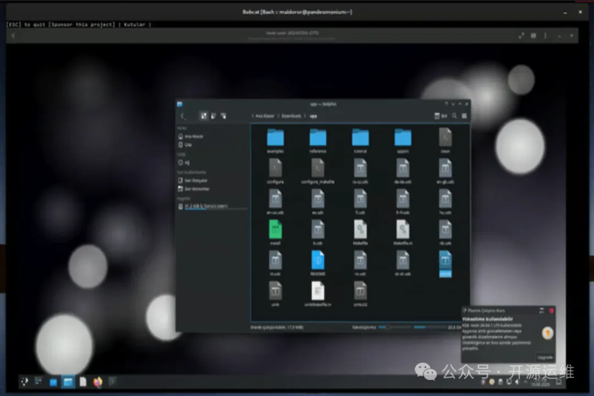This screenshot has width=594, height=396.
Task: Click the Split view button
Action: (441, 116)
